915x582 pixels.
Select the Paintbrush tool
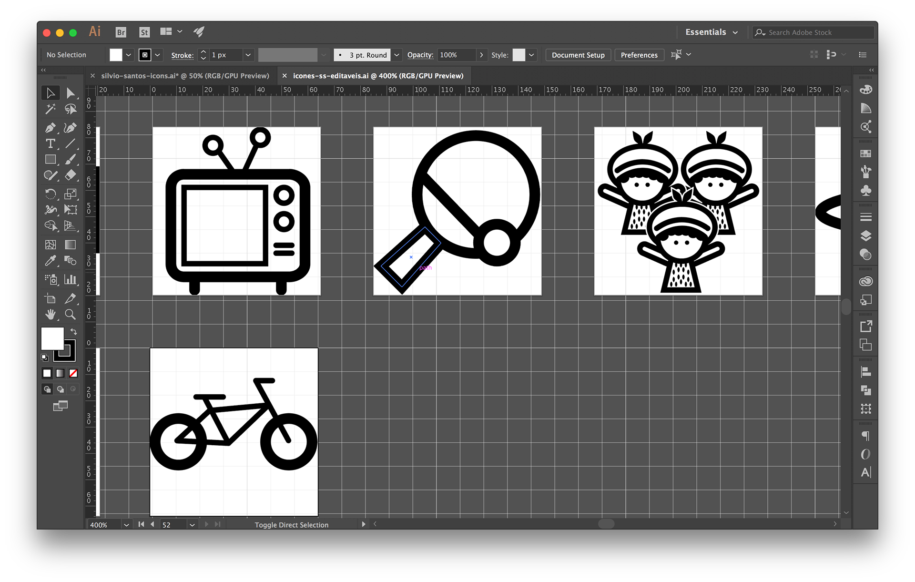pyautogui.click(x=71, y=159)
